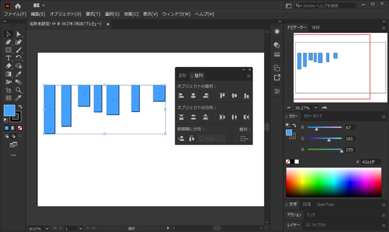The width and height of the screenshot is (389, 232).
Task: Click vertical distribute center icon
Action: point(193,117)
